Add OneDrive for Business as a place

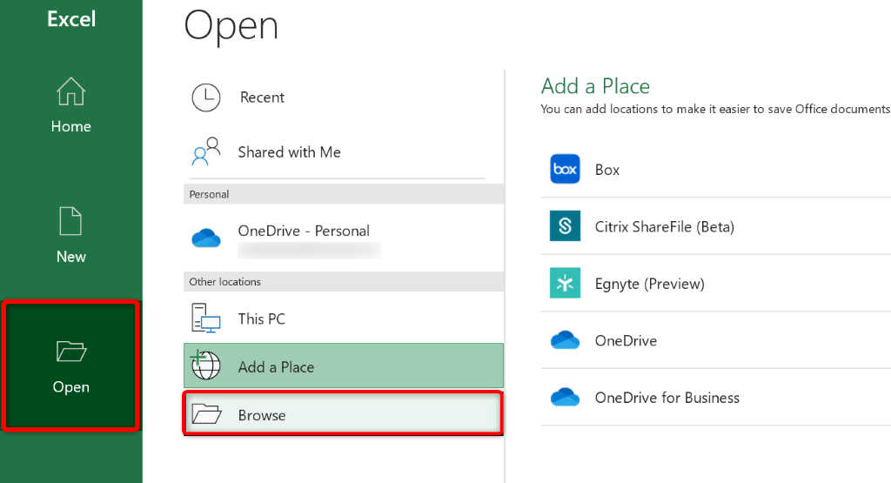coord(667,398)
